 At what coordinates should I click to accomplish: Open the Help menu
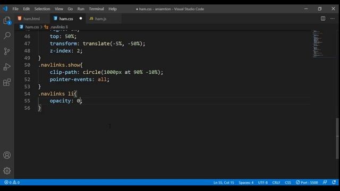point(113,9)
